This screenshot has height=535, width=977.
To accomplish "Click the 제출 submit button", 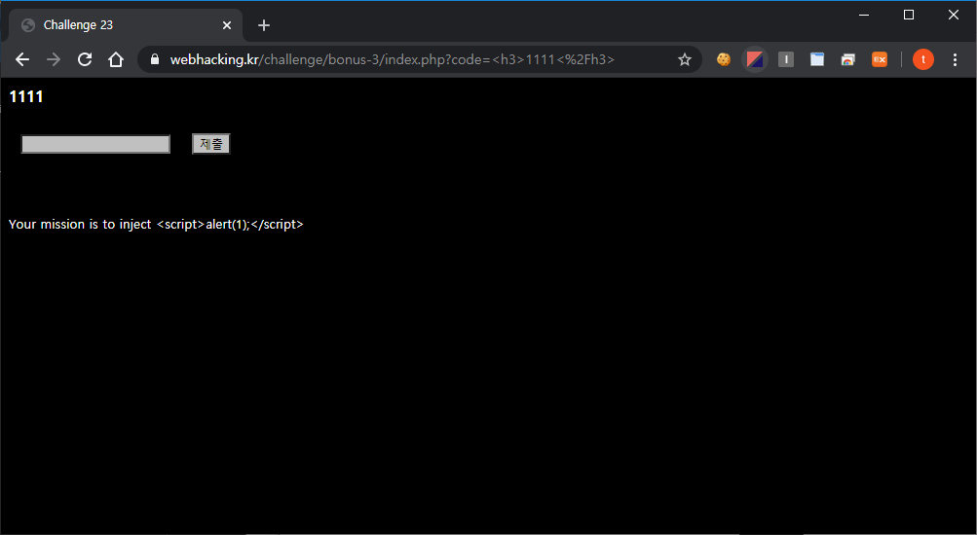I will pyautogui.click(x=211, y=144).
